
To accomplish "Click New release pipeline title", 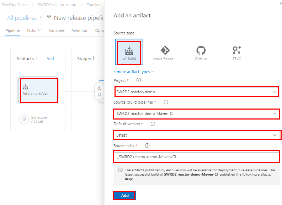I will click(x=79, y=18).
